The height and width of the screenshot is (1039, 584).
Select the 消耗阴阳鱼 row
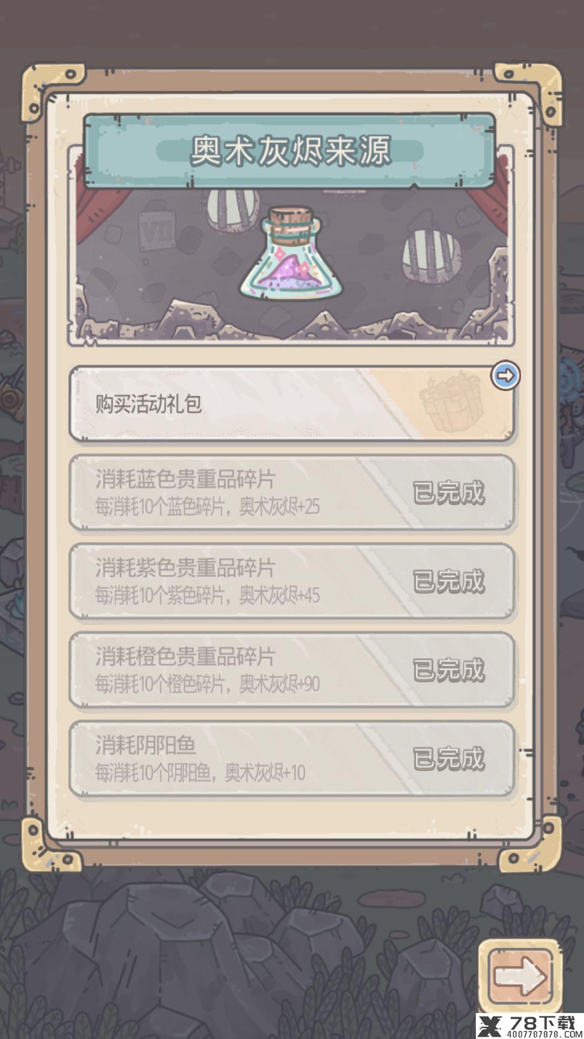click(291, 759)
